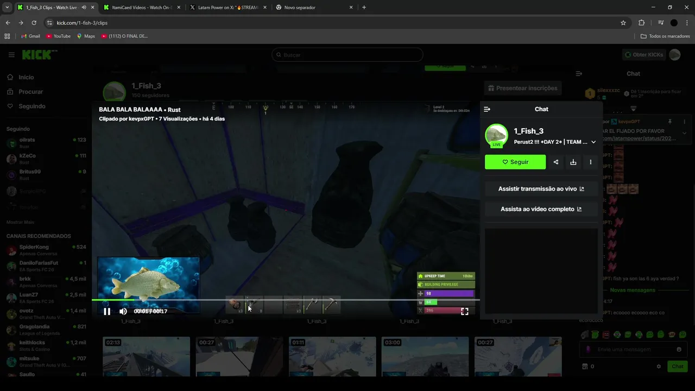
Task: Open LuanZ7 recommended channel
Action: [x=46, y=298]
